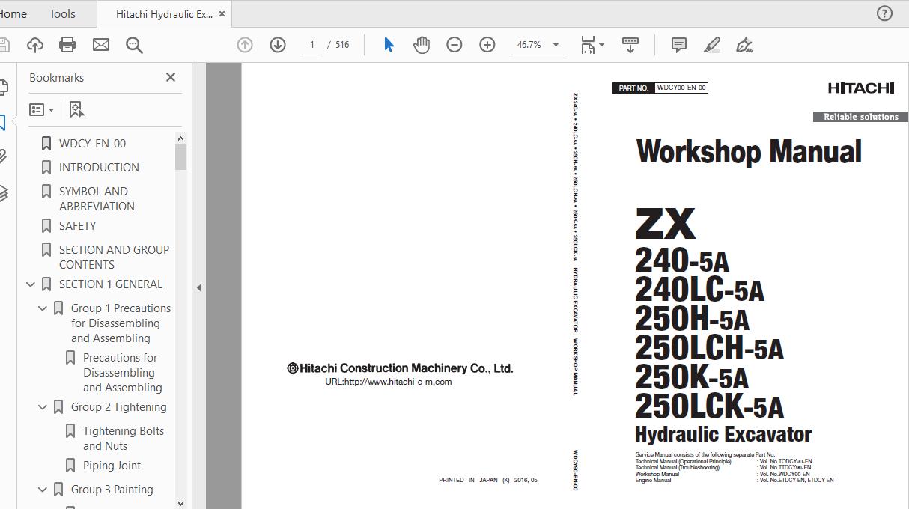Select Group 2 Tightening bookmark label

coord(118,406)
